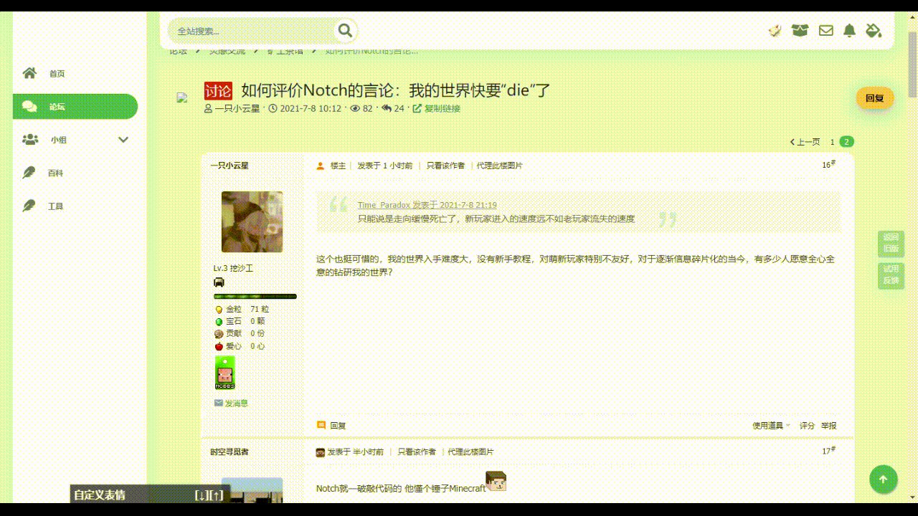Click the home icon beside 首页
Viewport: 918px width, 516px height.
tap(29, 73)
